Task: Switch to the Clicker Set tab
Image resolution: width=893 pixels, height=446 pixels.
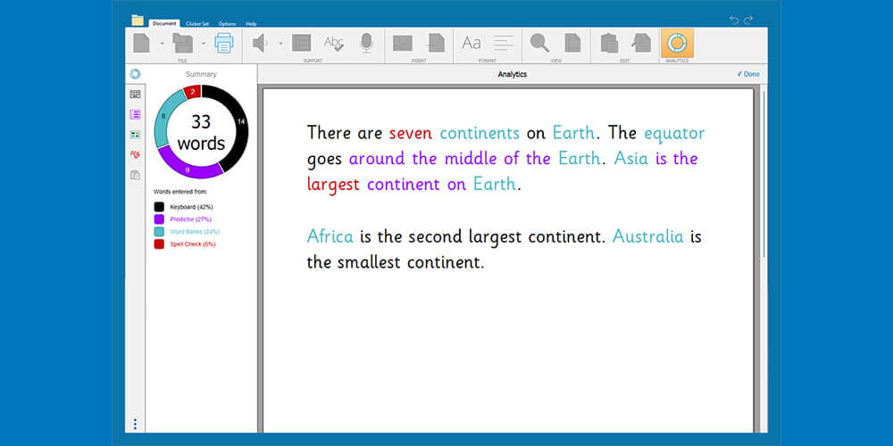Action: click(x=196, y=23)
